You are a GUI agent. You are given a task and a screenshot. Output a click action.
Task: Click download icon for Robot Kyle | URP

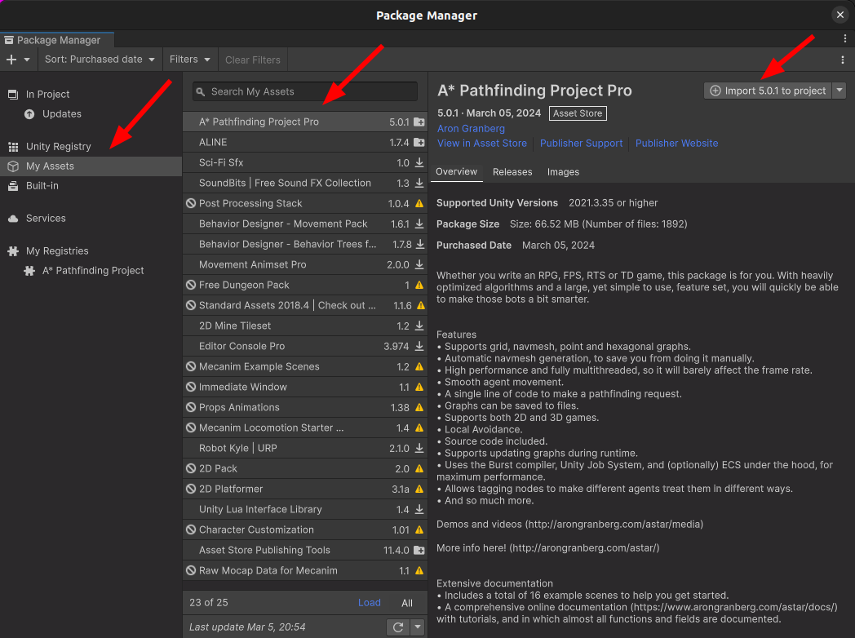pos(419,449)
